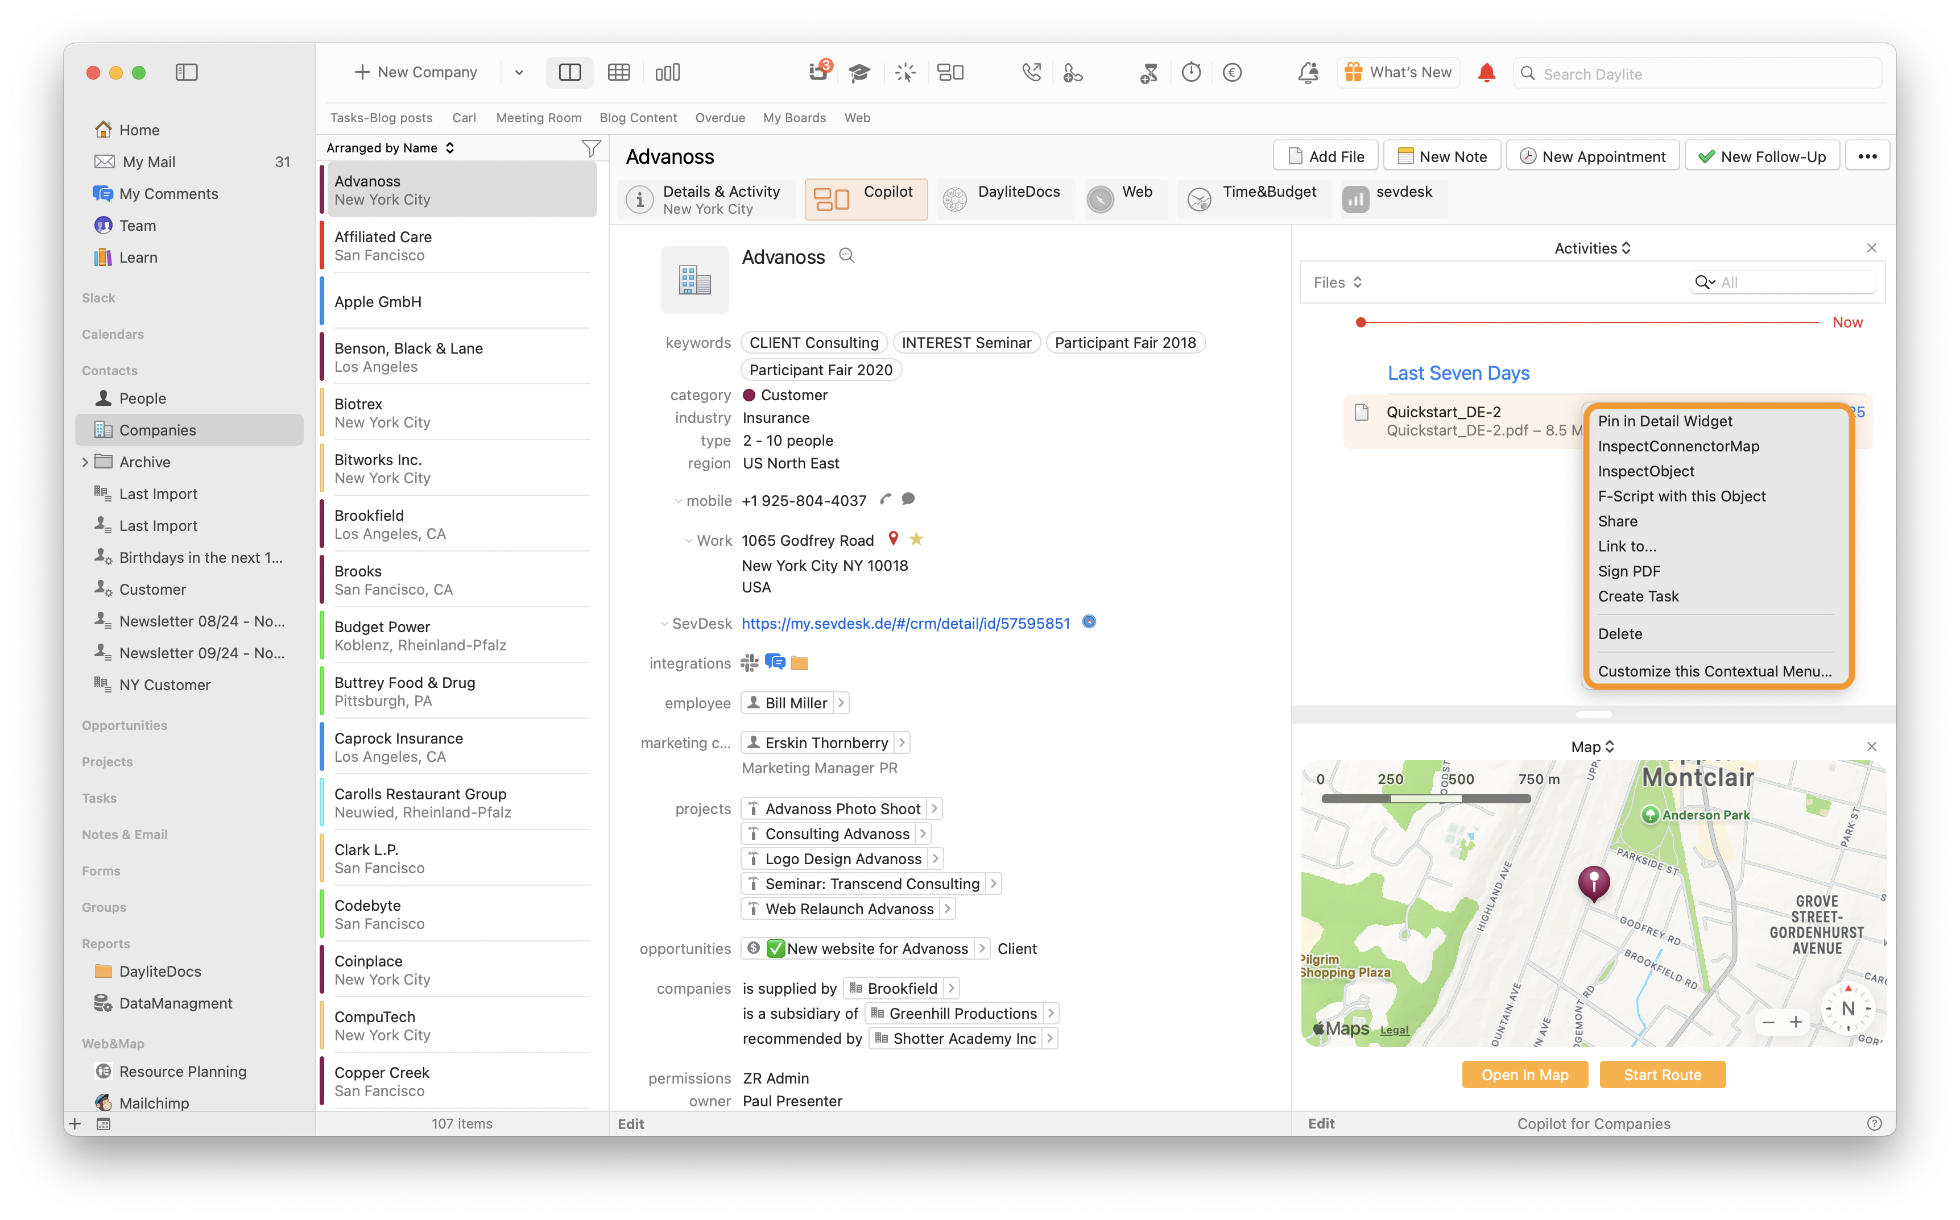Click the message bubble beside mobile number
Screen dimensions: 1960x1220
908,500
